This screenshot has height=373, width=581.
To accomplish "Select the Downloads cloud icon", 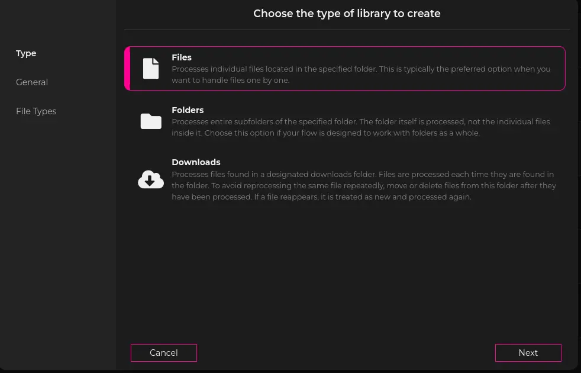I will click(x=151, y=179).
